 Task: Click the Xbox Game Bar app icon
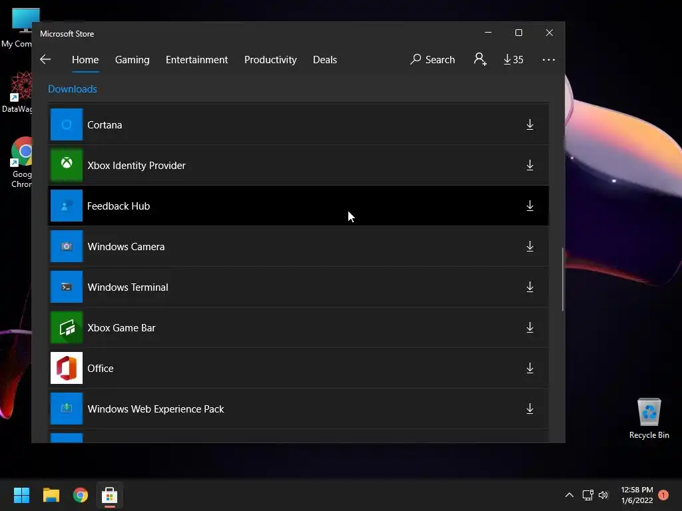(67, 327)
